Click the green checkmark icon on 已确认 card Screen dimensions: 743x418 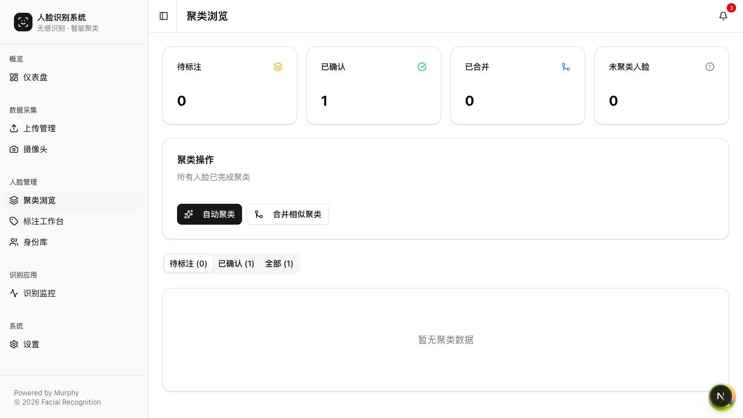(422, 67)
